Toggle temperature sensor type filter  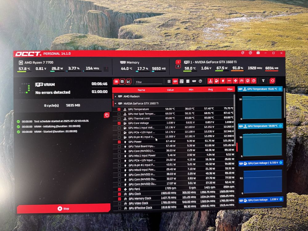point(210,81)
